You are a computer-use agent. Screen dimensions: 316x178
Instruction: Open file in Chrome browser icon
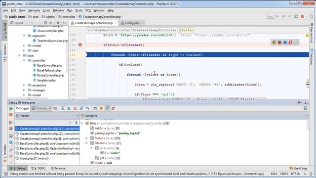pyautogui.click(x=274, y=43)
